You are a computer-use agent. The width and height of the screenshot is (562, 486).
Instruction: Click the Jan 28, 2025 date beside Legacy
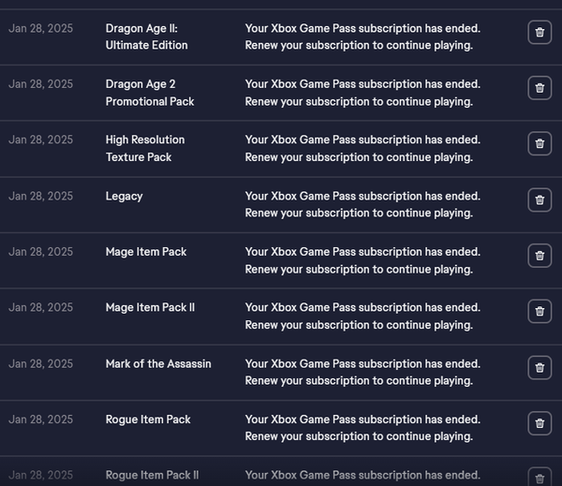[40, 196]
